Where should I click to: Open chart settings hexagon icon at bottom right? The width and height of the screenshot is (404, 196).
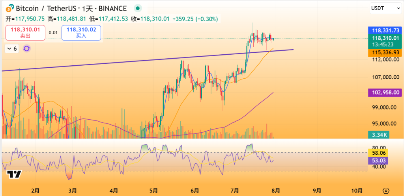tap(386, 190)
